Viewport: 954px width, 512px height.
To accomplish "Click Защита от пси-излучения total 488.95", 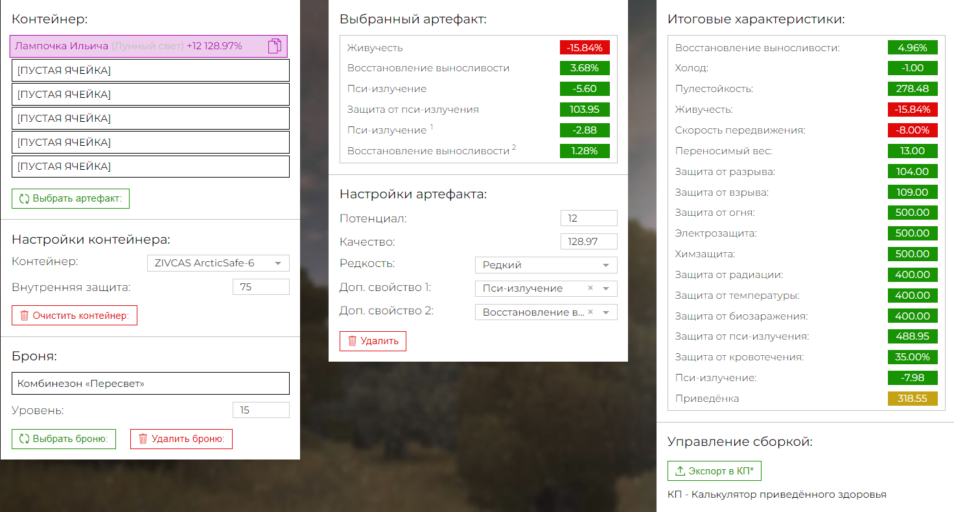I will coord(913,336).
